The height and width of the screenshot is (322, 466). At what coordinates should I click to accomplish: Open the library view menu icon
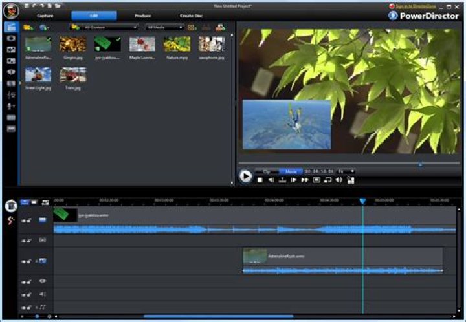click(x=192, y=28)
